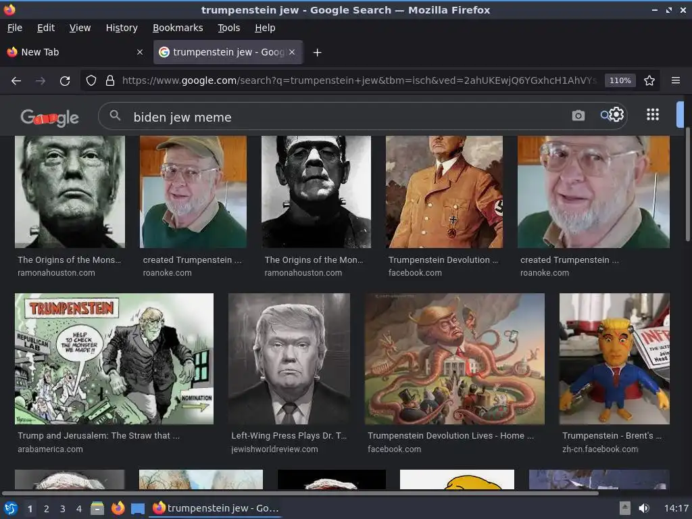Click magnifier icon in search box
Viewport: 692px width, 519px height.
click(x=115, y=116)
